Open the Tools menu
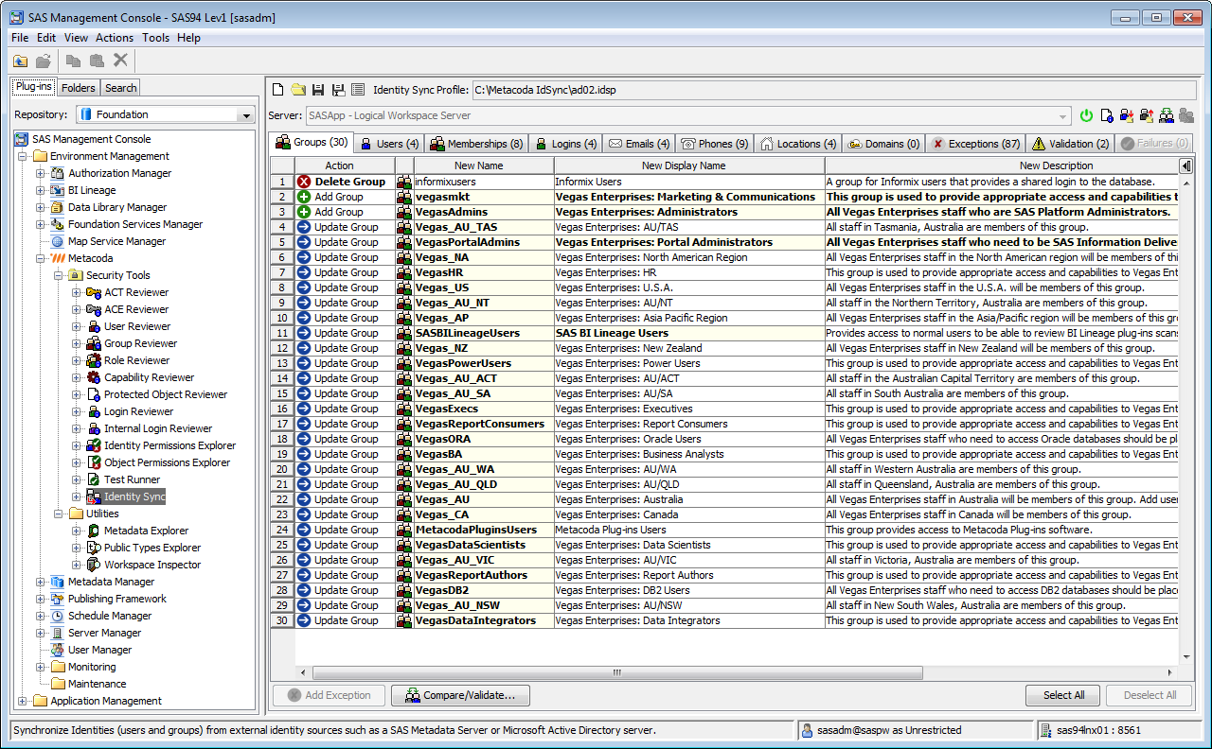 point(156,38)
